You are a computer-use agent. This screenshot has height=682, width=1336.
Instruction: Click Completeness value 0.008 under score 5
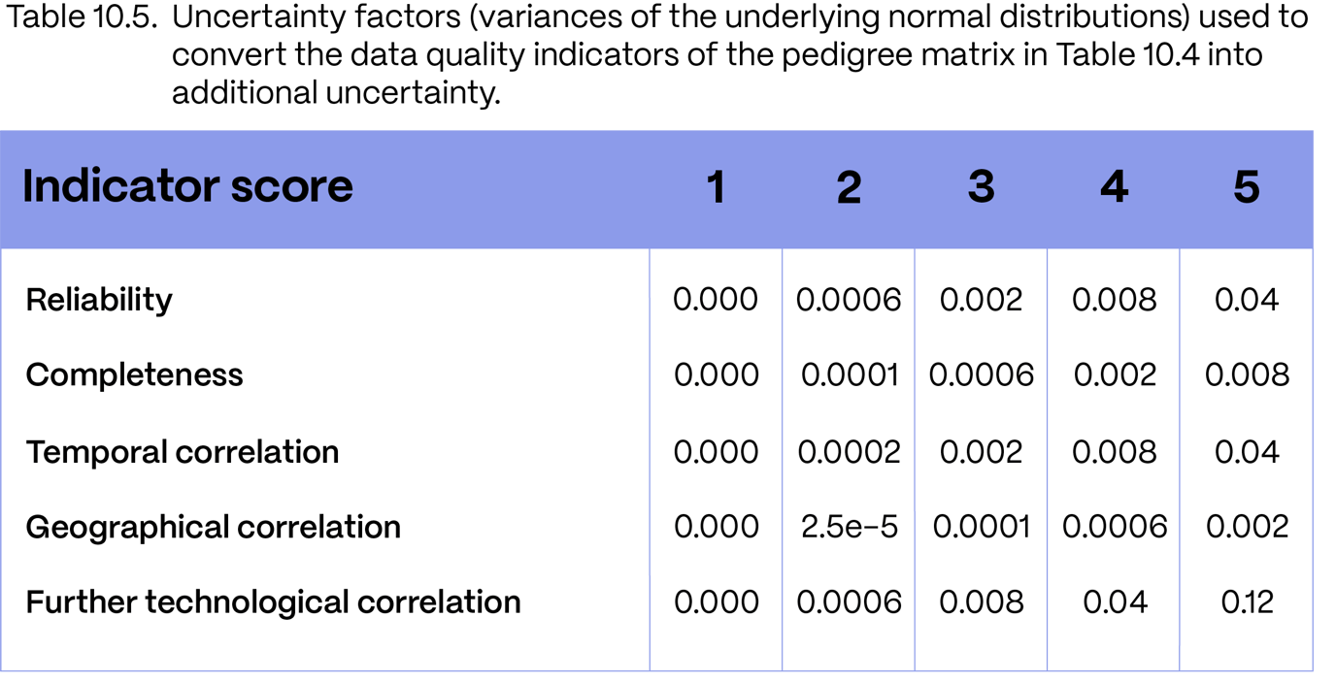point(1247,375)
